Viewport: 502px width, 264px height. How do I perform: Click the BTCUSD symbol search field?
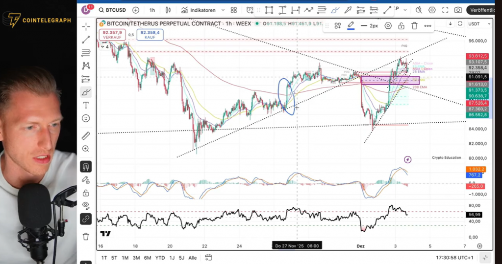tap(114, 10)
